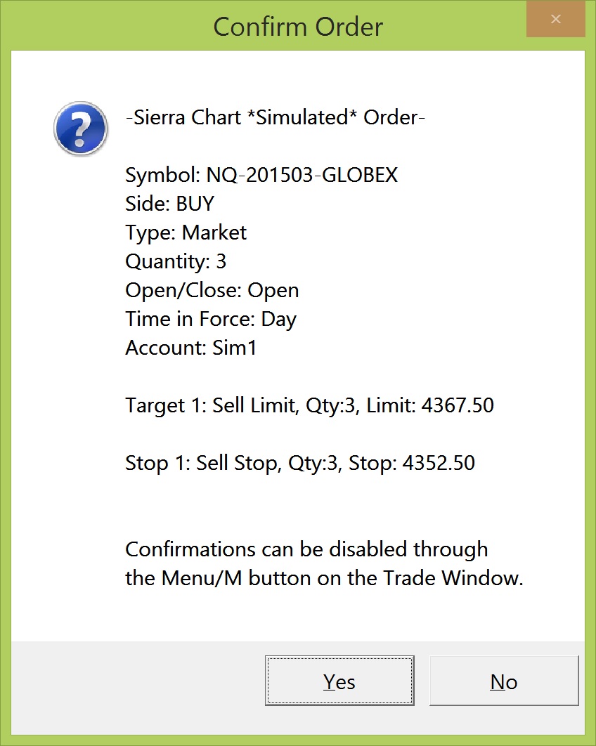This screenshot has width=596, height=746.
Task: Click the Side: BUY line
Action: point(169,204)
